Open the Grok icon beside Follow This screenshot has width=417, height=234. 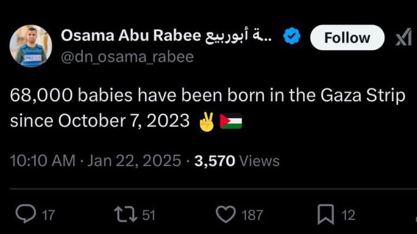click(403, 37)
